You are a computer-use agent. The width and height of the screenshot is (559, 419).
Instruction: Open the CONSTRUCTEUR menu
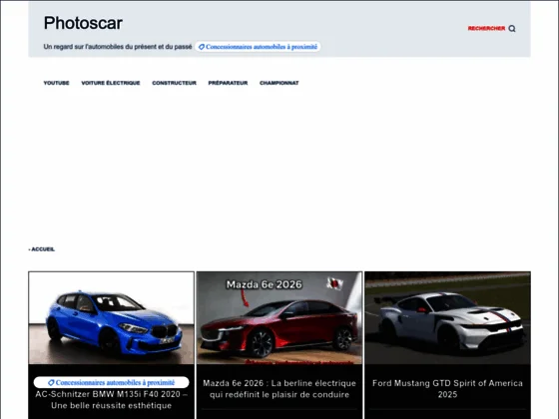coord(174,83)
